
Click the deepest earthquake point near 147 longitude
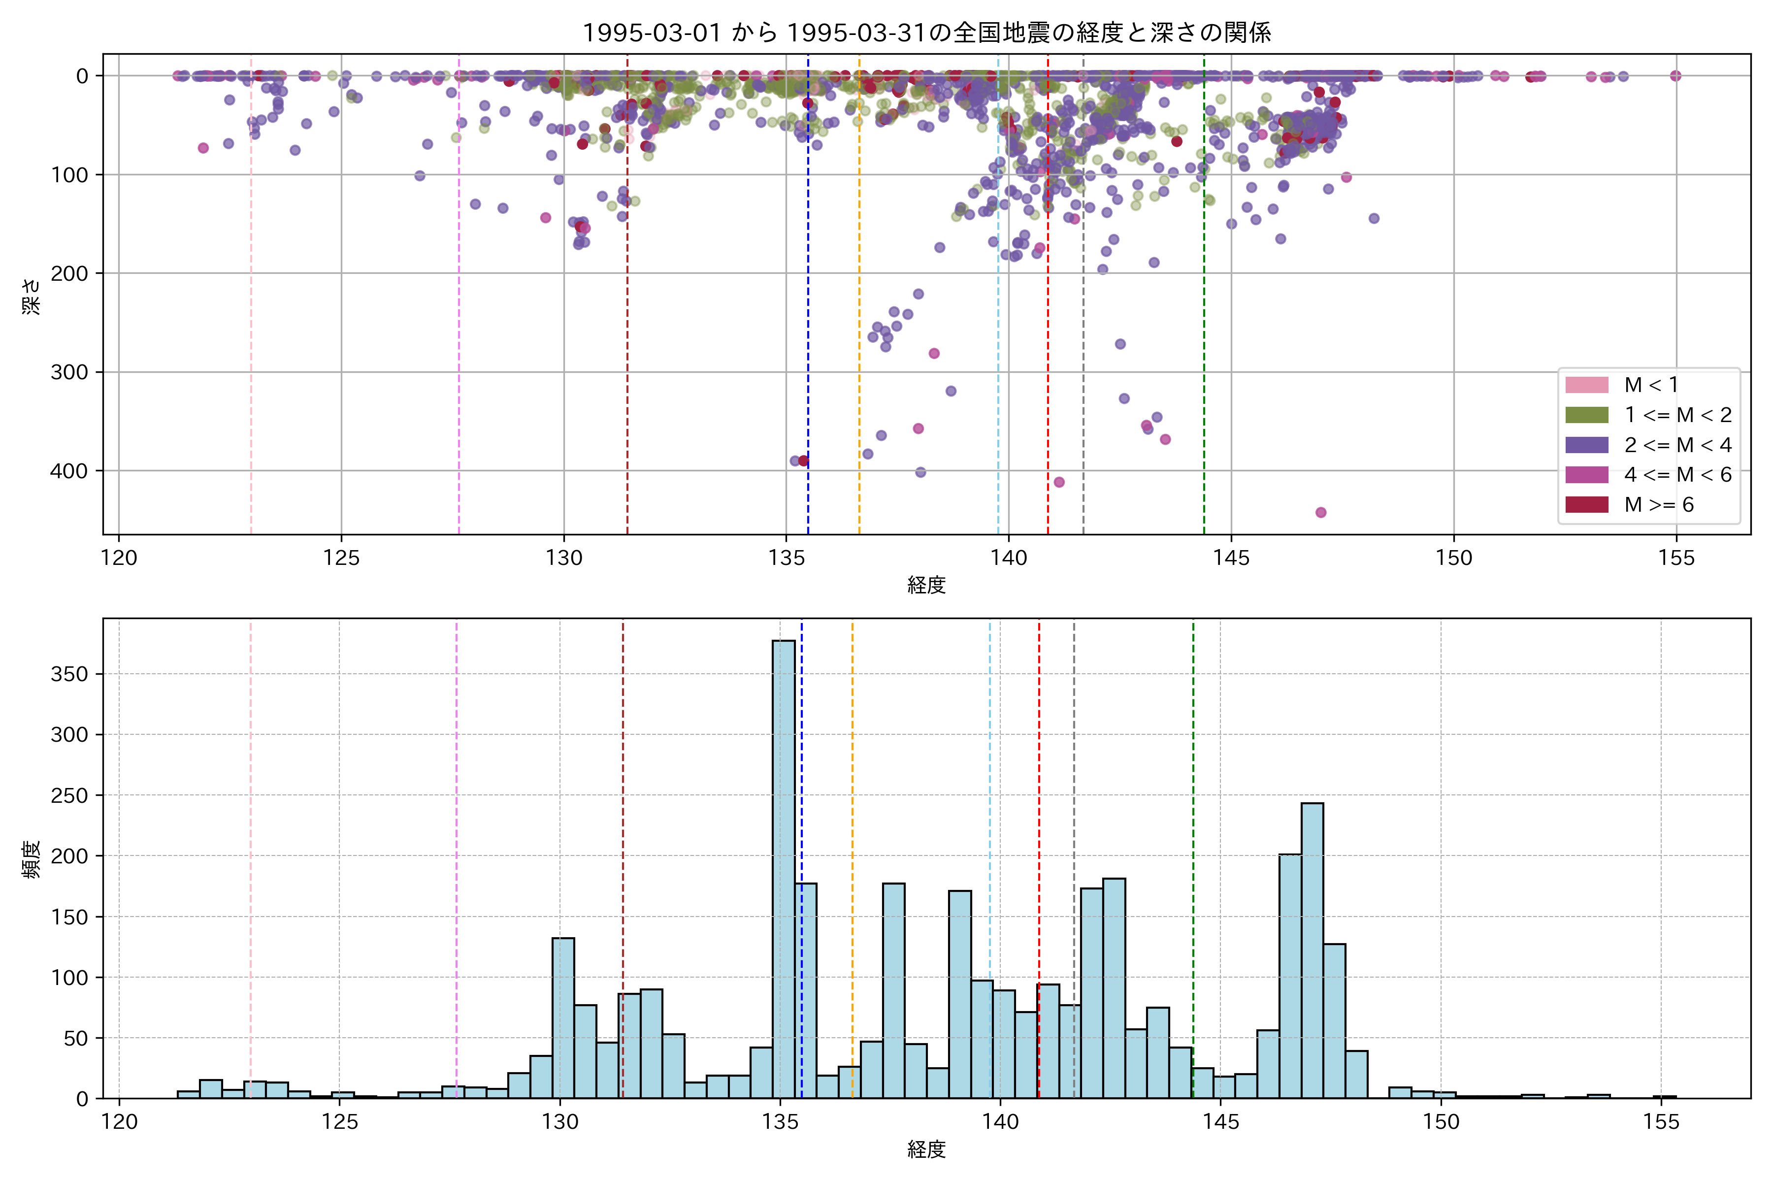click(1321, 513)
